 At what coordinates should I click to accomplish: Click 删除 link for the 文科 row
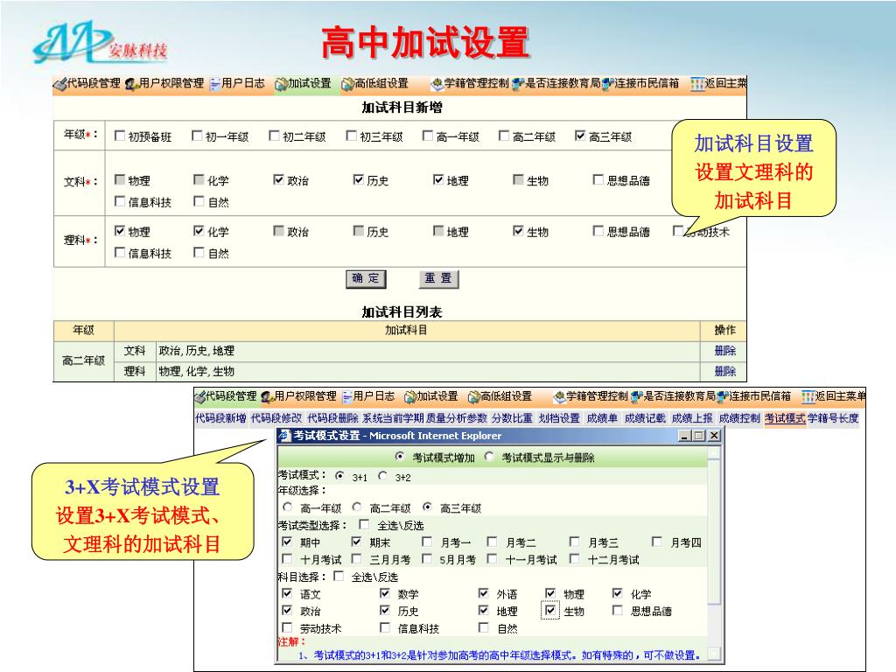724,351
